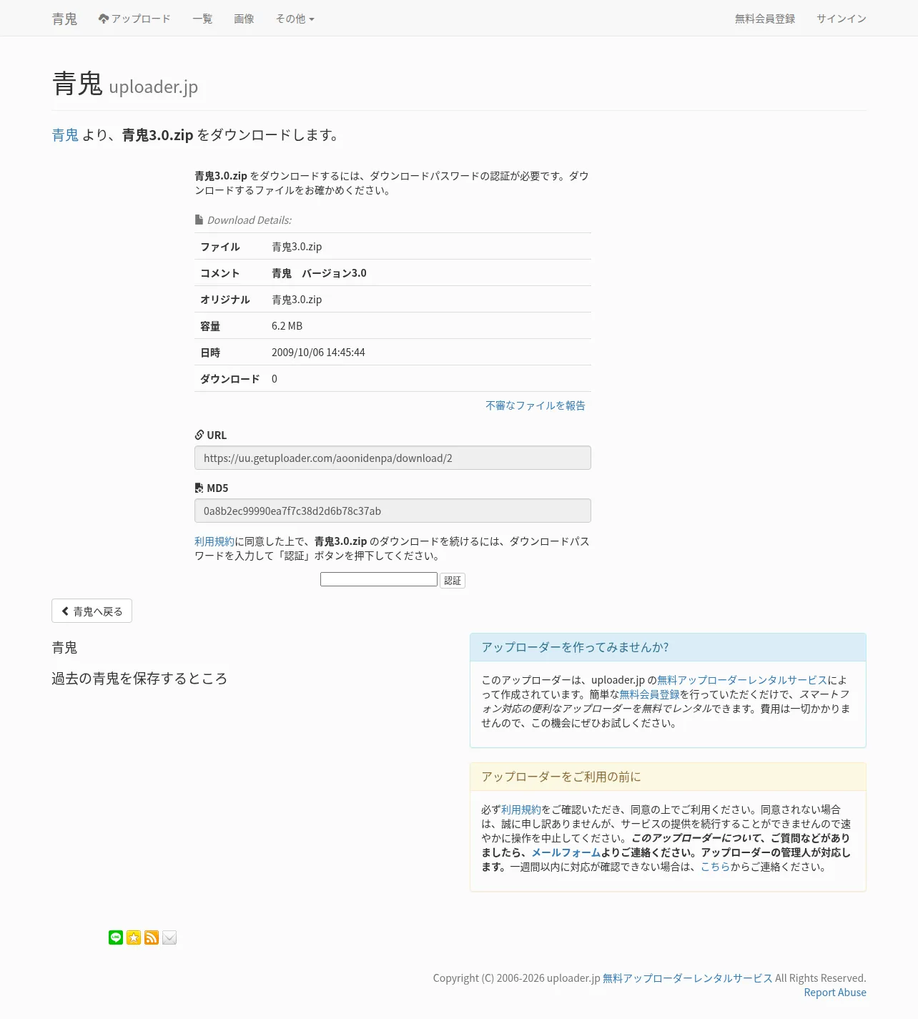Open 利用規約 link above password field
The height and width of the screenshot is (1019, 918).
[214, 541]
